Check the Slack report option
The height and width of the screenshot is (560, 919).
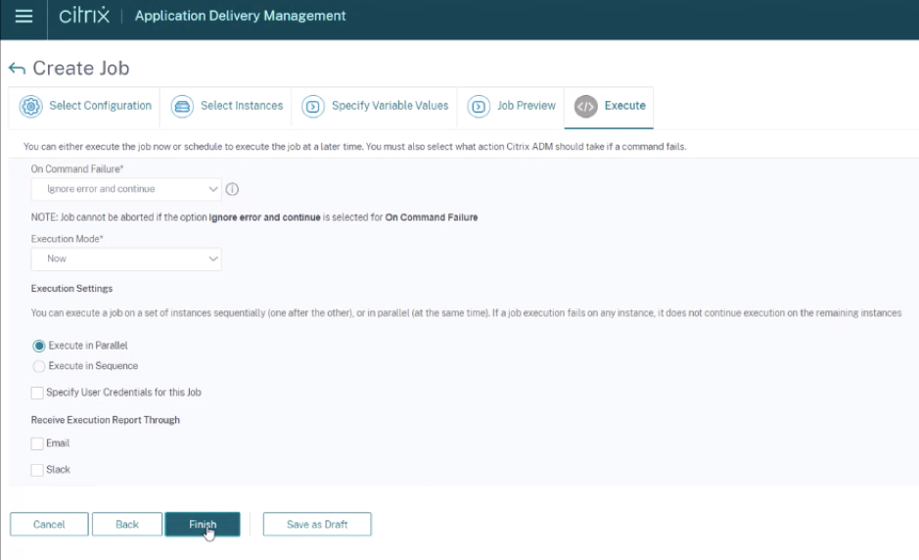point(37,470)
